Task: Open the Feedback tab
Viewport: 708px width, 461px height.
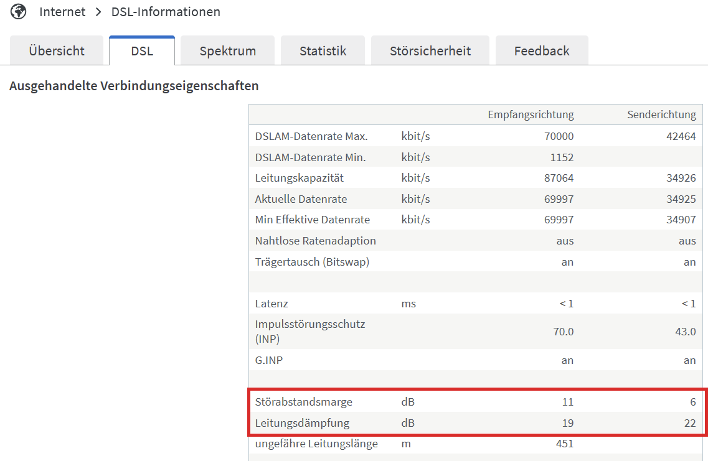Action: pyautogui.click(x=542, y=51)
